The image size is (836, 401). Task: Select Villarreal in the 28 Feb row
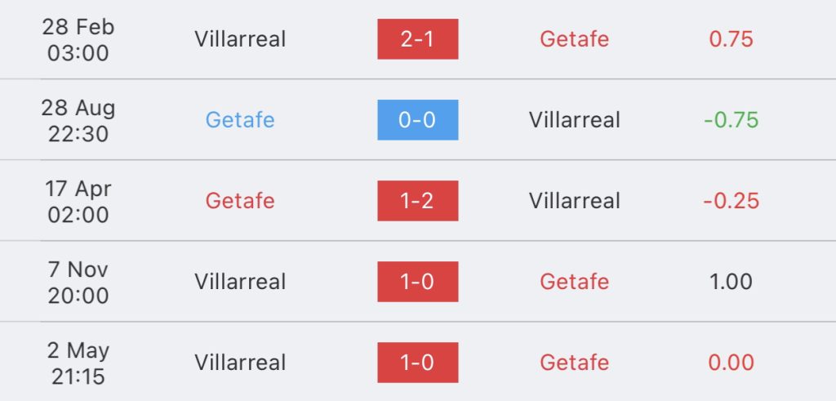click(240, 39)
